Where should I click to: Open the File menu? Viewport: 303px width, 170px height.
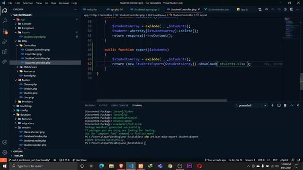click(x=10, y=3)
